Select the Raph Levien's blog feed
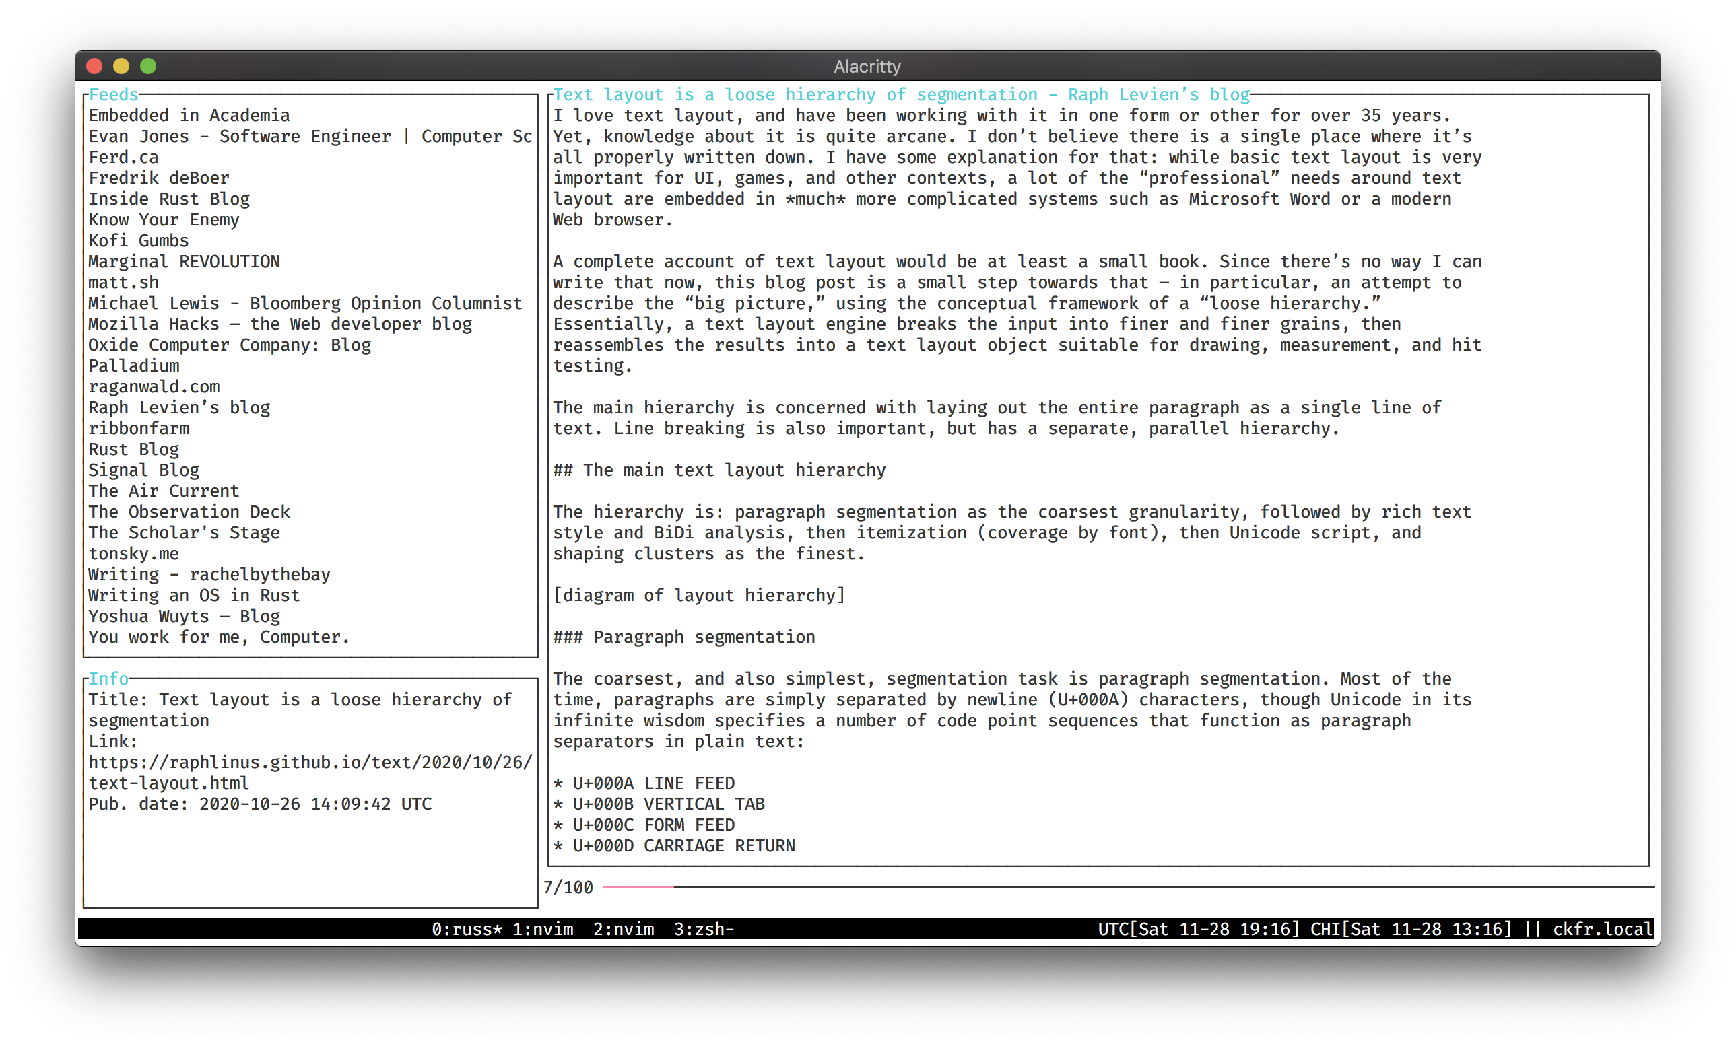The height and width of the screenshot is (1046, 1736). coord(179,408)
